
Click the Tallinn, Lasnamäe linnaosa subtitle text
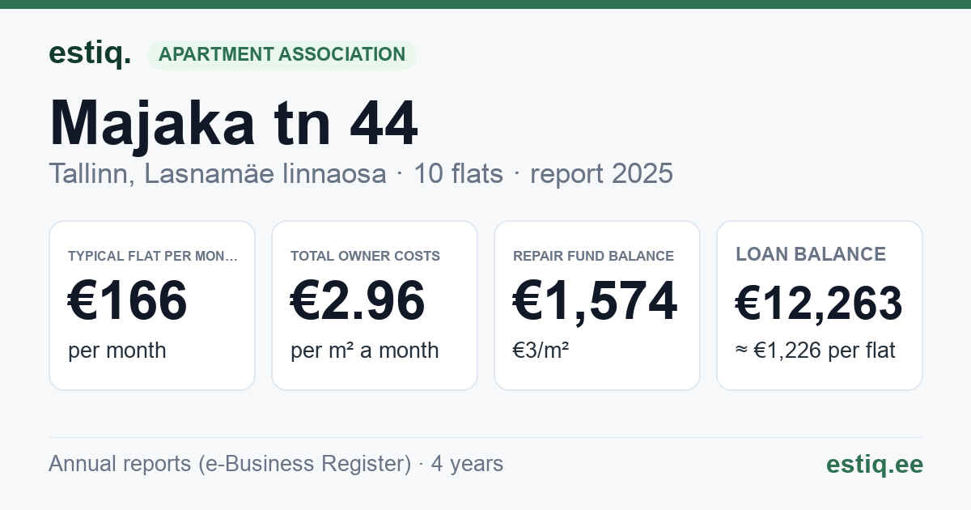[218, 173]
